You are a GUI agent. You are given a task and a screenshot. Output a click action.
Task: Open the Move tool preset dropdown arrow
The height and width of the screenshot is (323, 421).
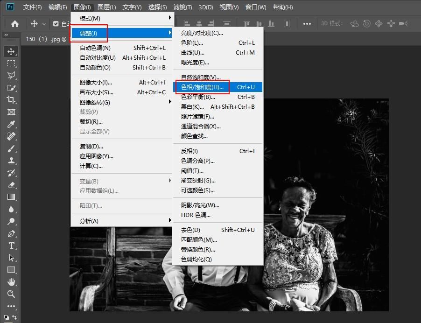44,24
